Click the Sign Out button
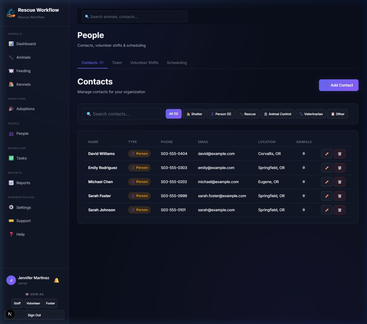 pyautogui.click(x=34, y=315)
